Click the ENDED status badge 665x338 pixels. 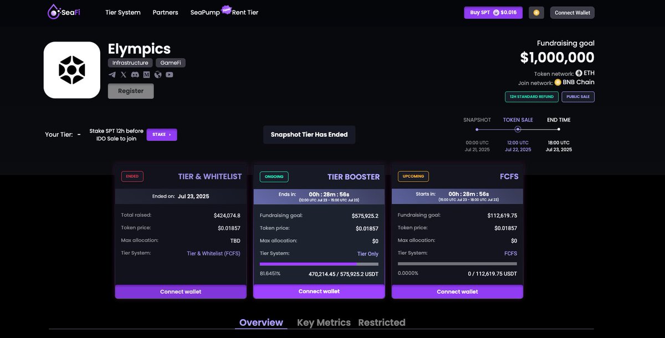coord(132,177)
